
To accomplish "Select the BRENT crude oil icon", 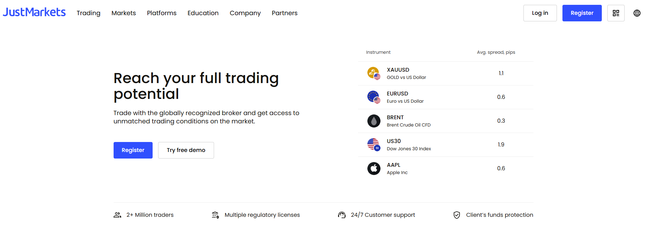I will 374,121.
